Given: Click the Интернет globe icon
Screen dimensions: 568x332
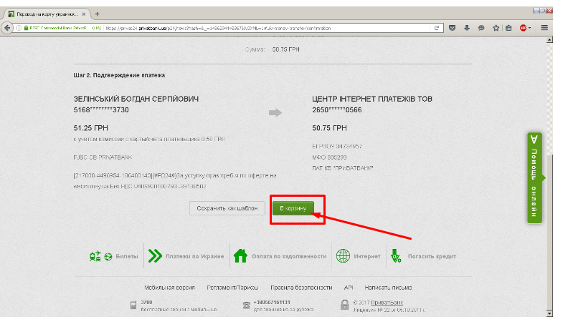Looking at the screenshot, I should (x=343, y=256).
